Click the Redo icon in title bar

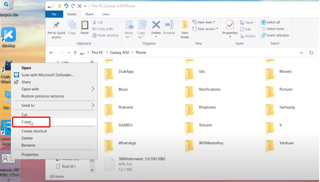73,6
